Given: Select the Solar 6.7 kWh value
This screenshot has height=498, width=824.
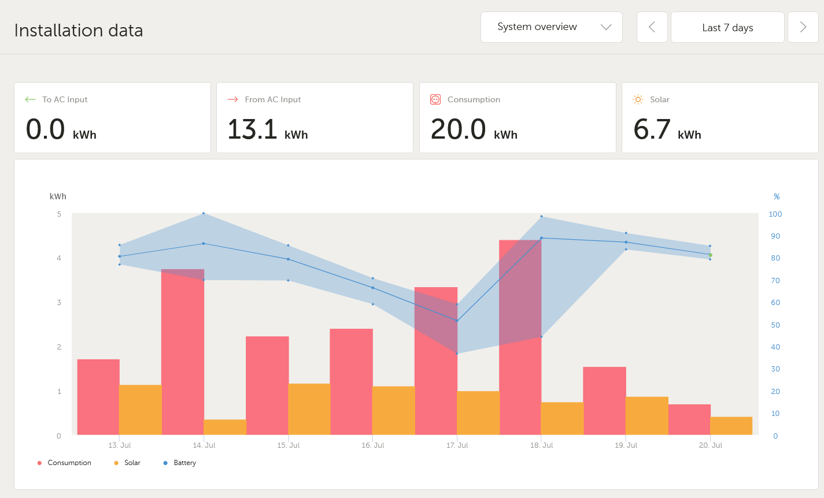Looking at the screenshot, I should [x=667, y=129].
